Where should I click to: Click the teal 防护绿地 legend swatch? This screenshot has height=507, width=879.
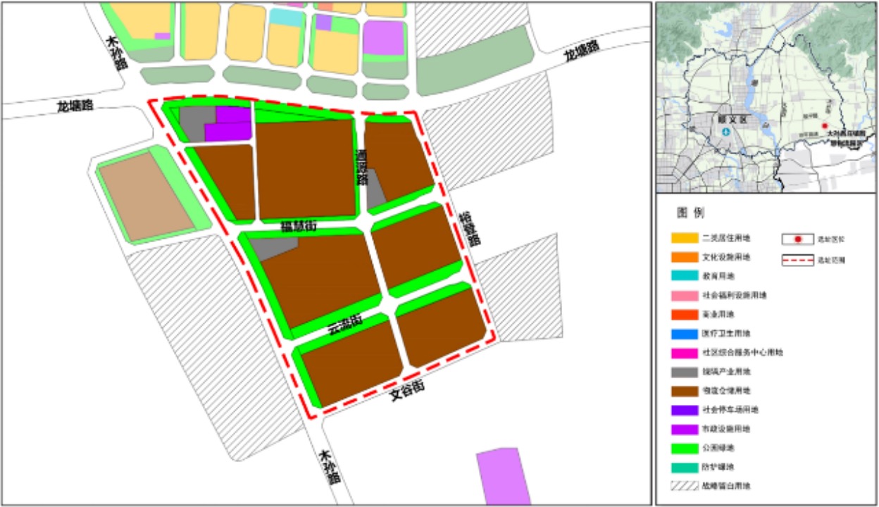[x=685, y=466]
